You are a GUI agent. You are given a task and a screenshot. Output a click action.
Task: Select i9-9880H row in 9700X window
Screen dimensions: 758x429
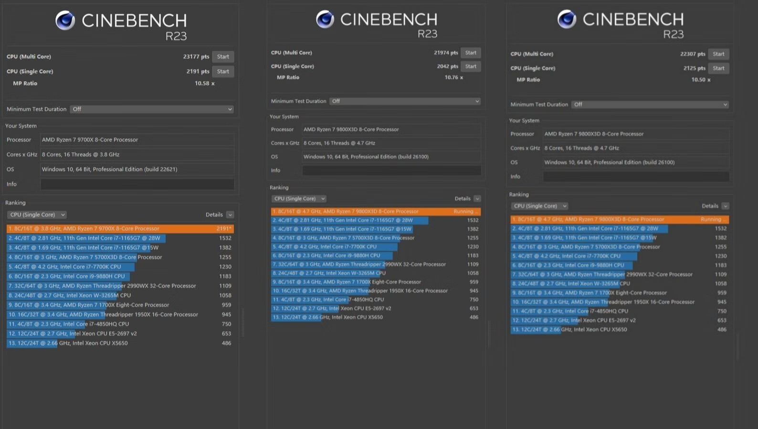click(120, 276)
